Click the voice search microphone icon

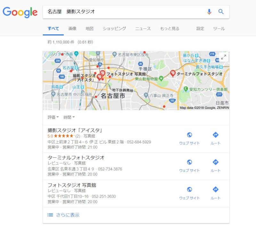pyautogui.click(x=209, y=12)
